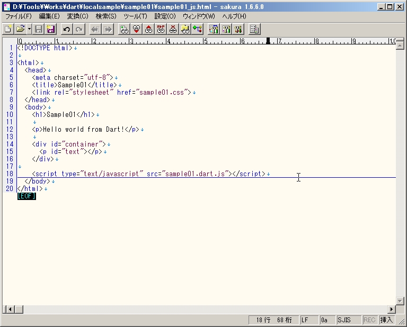Click line number 12 in gutter
This screenshot has height=327, width=407.
10,129
